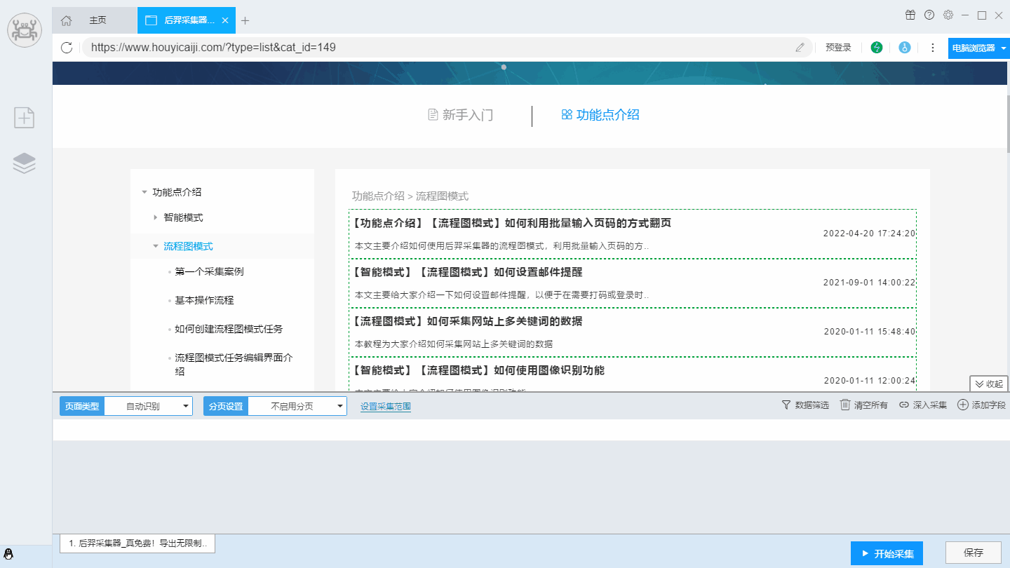Open the task layers stack icon
Viewport: 1010px width, 568px height.
point(25,163)
